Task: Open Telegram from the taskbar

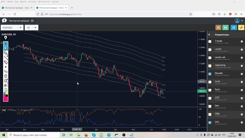Action: pos(109,135)
